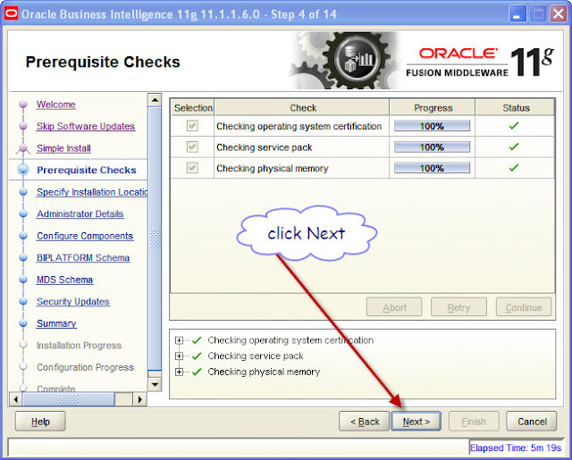572x460 pixels.
Task: Click the Check column header
Action: coord(302,108)
